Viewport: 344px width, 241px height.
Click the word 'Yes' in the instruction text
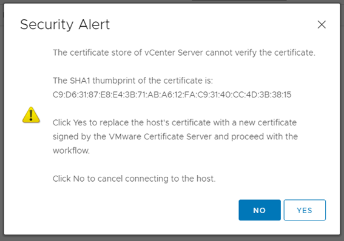(80, 122)
